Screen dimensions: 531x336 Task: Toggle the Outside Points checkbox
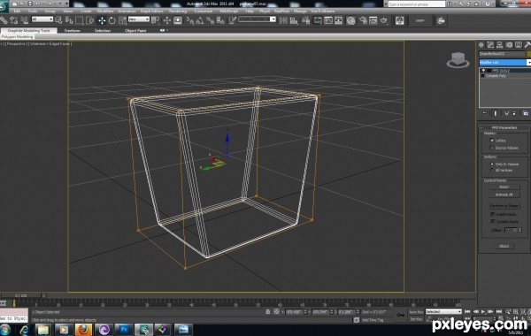coord(492,221)
